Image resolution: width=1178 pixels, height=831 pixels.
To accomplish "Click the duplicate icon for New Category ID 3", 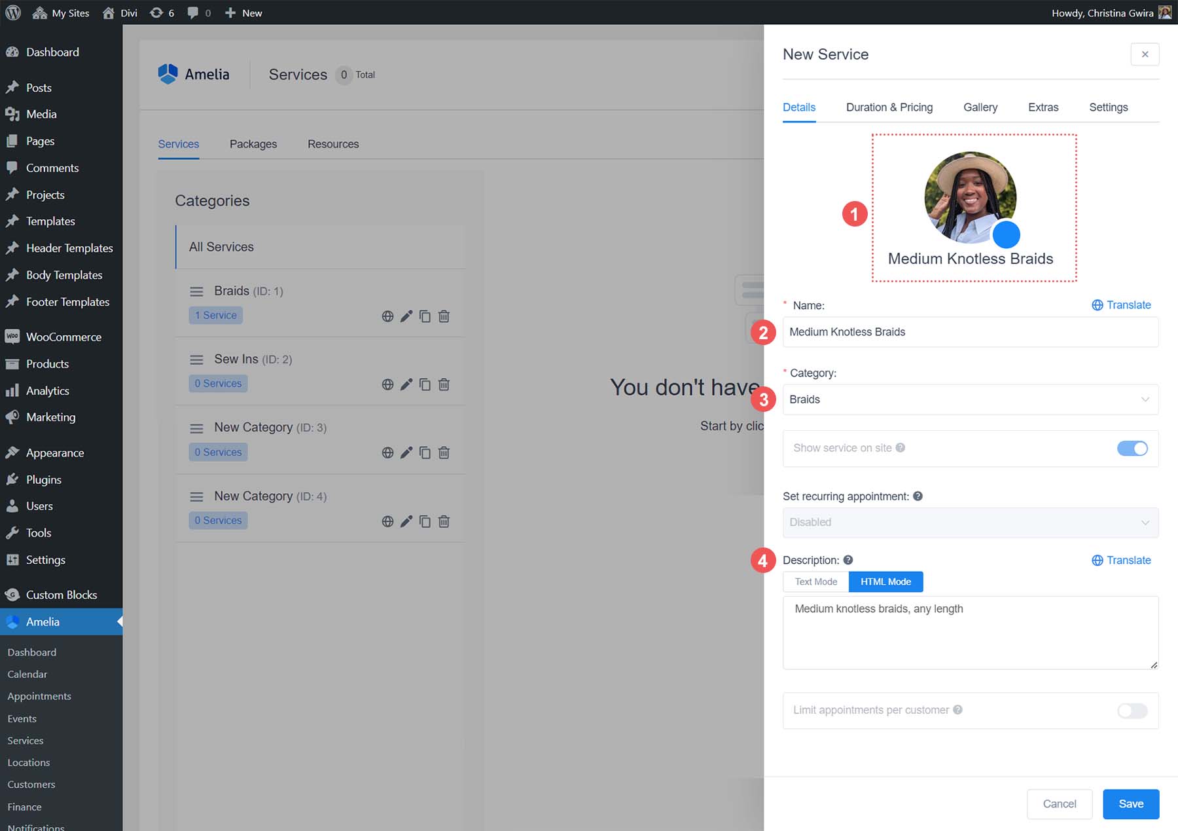I will tap(425, 452).
